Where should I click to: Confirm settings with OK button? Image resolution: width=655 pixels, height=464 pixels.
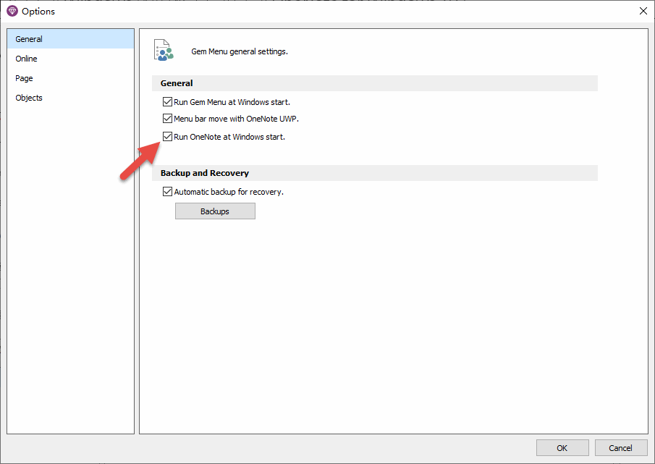pyautogui.click(x=562, y=447)
